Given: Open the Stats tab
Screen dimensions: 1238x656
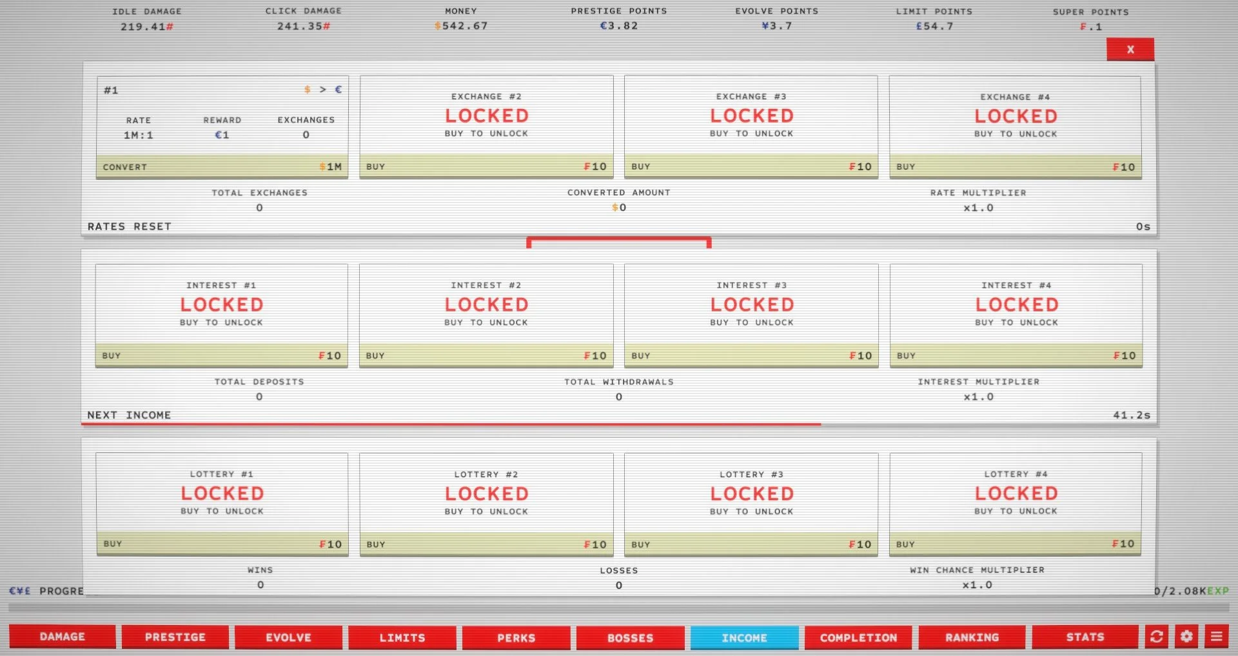Looking at the screenshot, I should pyautogui.click(x=1085, y=637).
